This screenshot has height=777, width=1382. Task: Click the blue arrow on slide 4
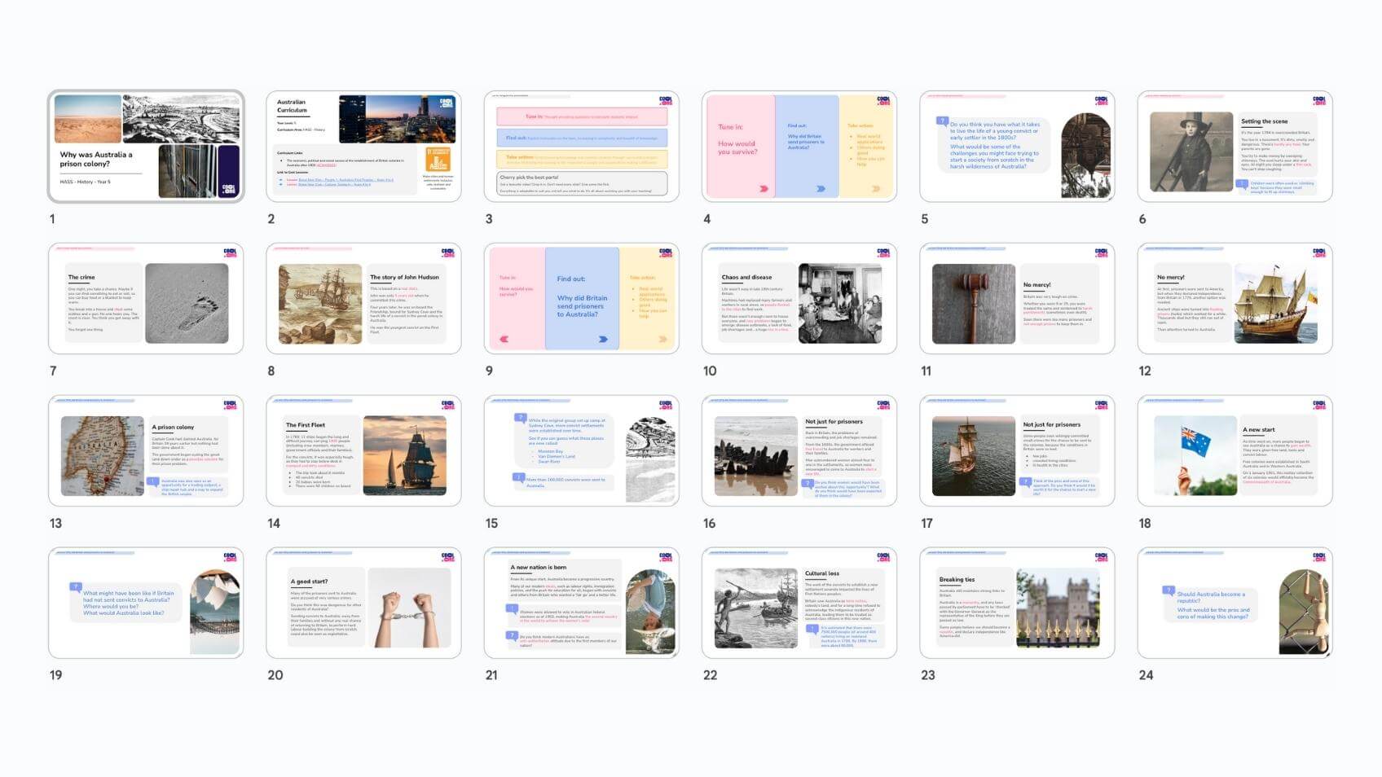(821, 189)
